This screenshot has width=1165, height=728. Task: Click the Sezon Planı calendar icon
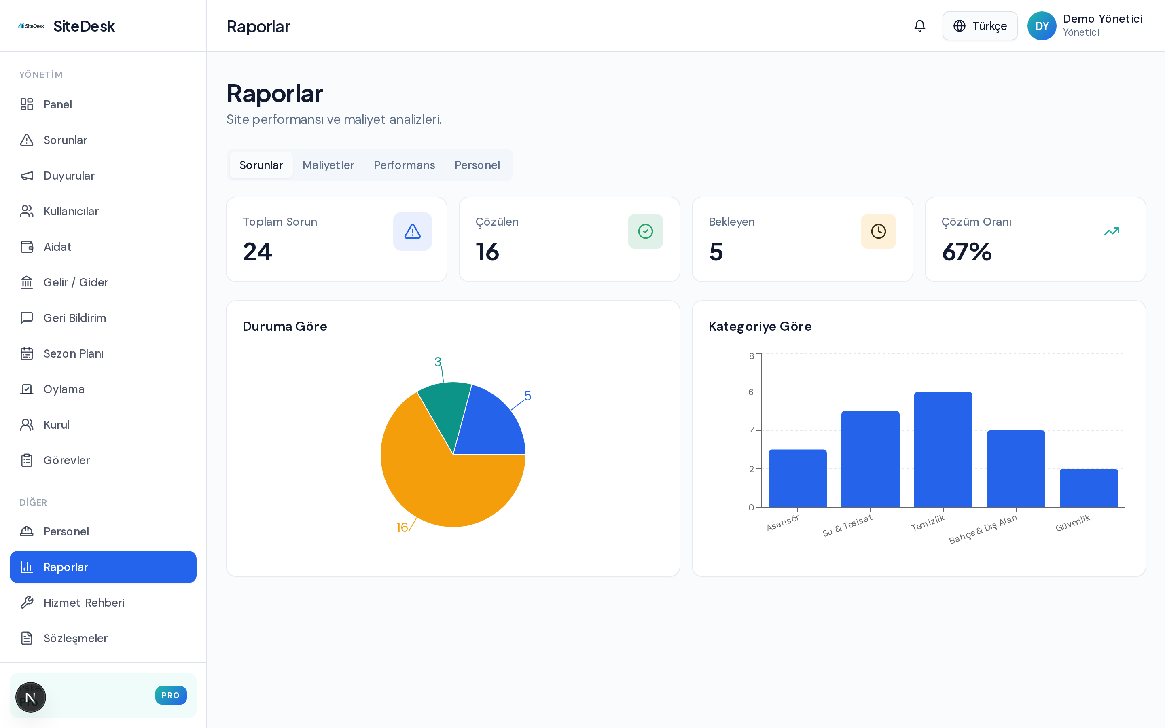tap(26, 354)
